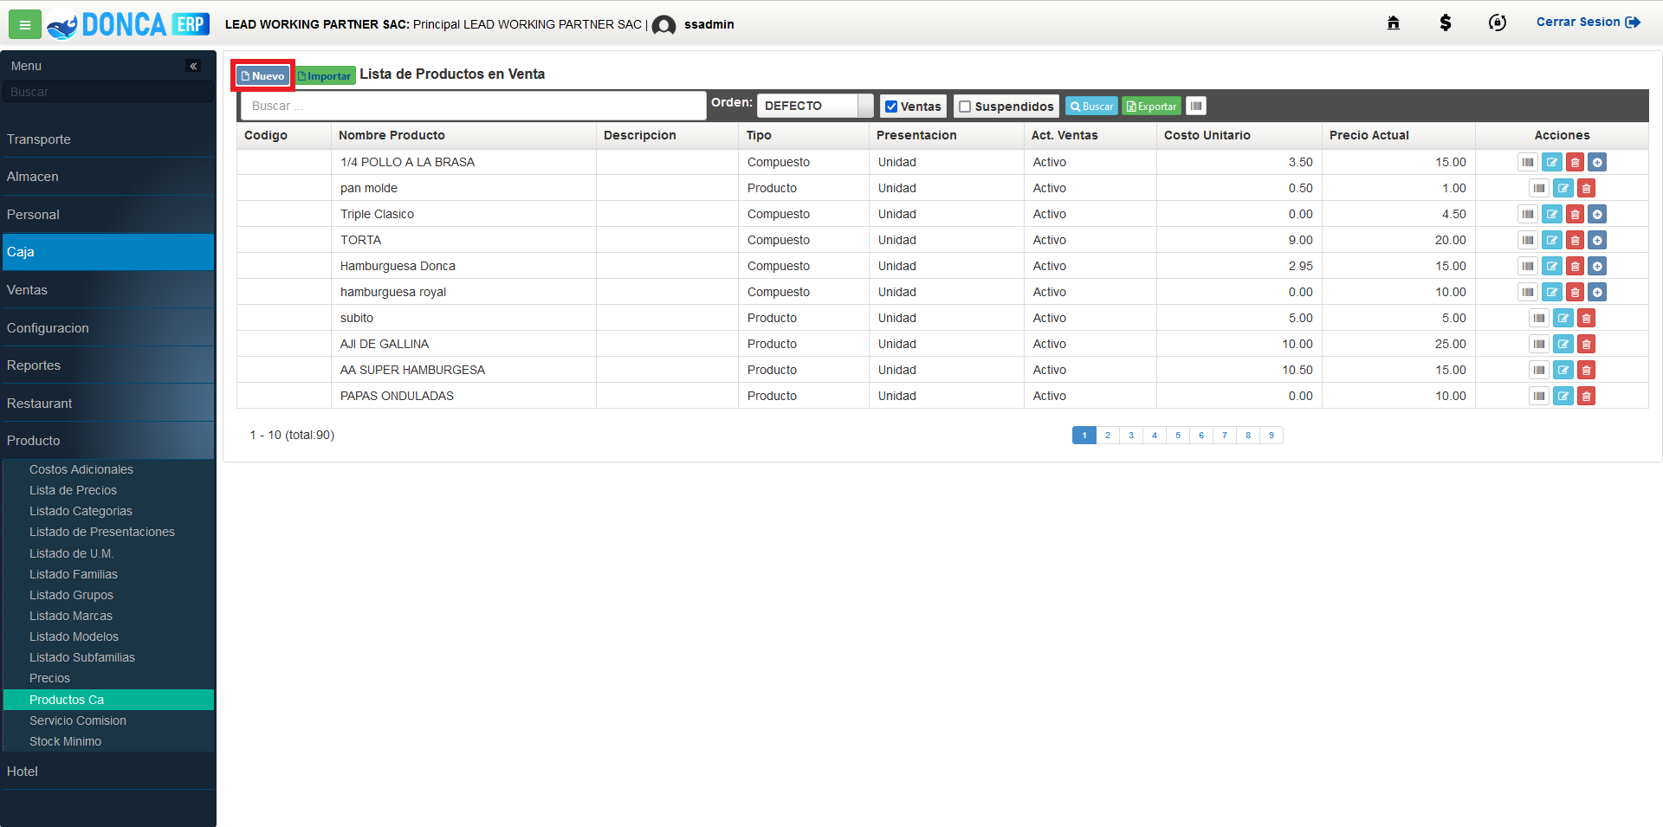Viewport: 1663px width, 827px height.
Task: Click plus icon for 1/4 POLLO A LA BRASA
Action: [1597, 162]
